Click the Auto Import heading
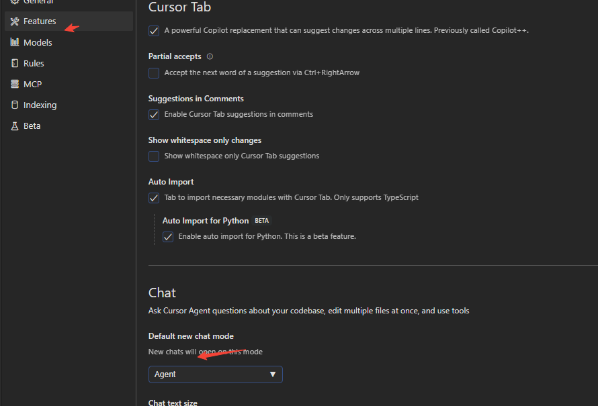Screen dimensions: 598x406 (171, 182)
